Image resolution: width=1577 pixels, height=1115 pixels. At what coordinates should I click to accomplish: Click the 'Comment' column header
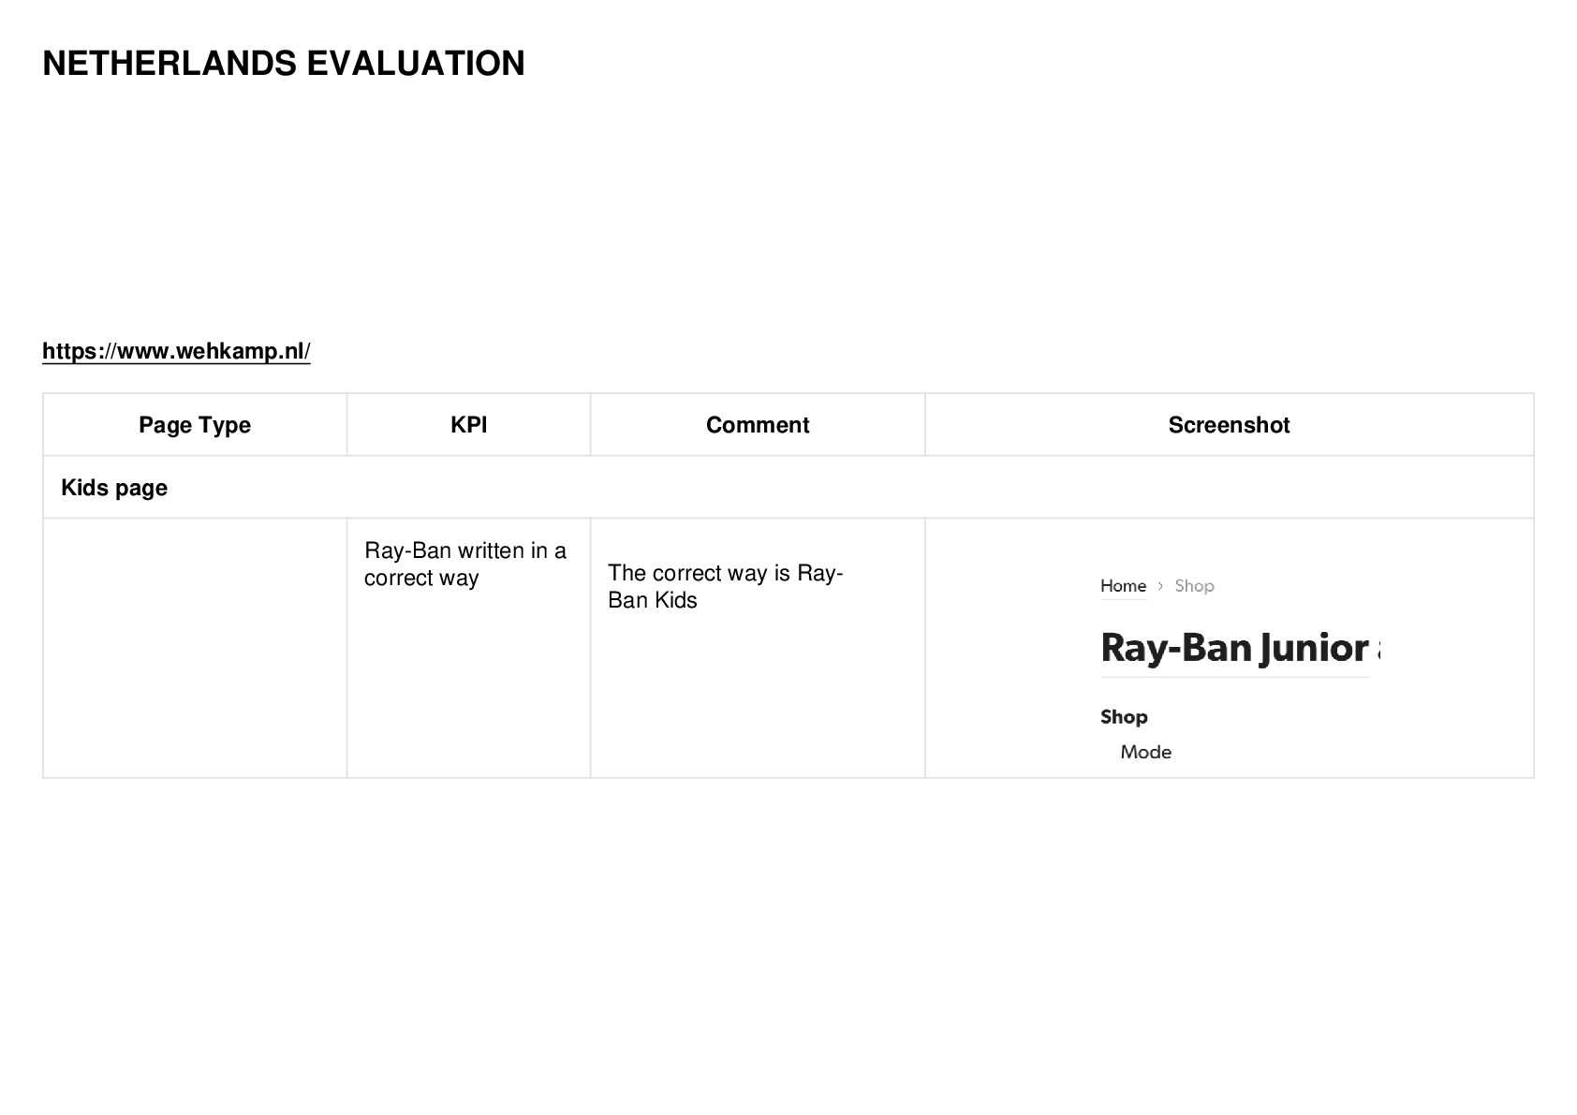click(x=758, y=425)
